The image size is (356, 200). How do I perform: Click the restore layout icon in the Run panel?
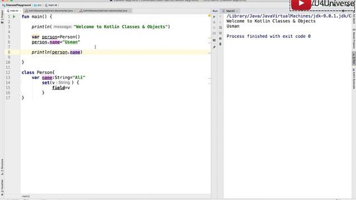(214, 41)
